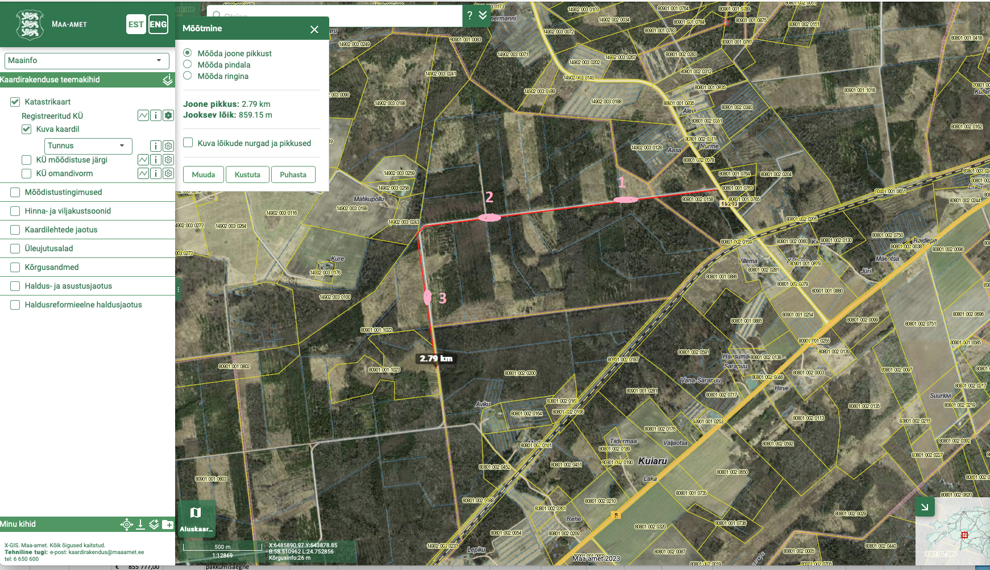
Task: Click the add layer icon in Minu kihid
Action: (154, 525)
